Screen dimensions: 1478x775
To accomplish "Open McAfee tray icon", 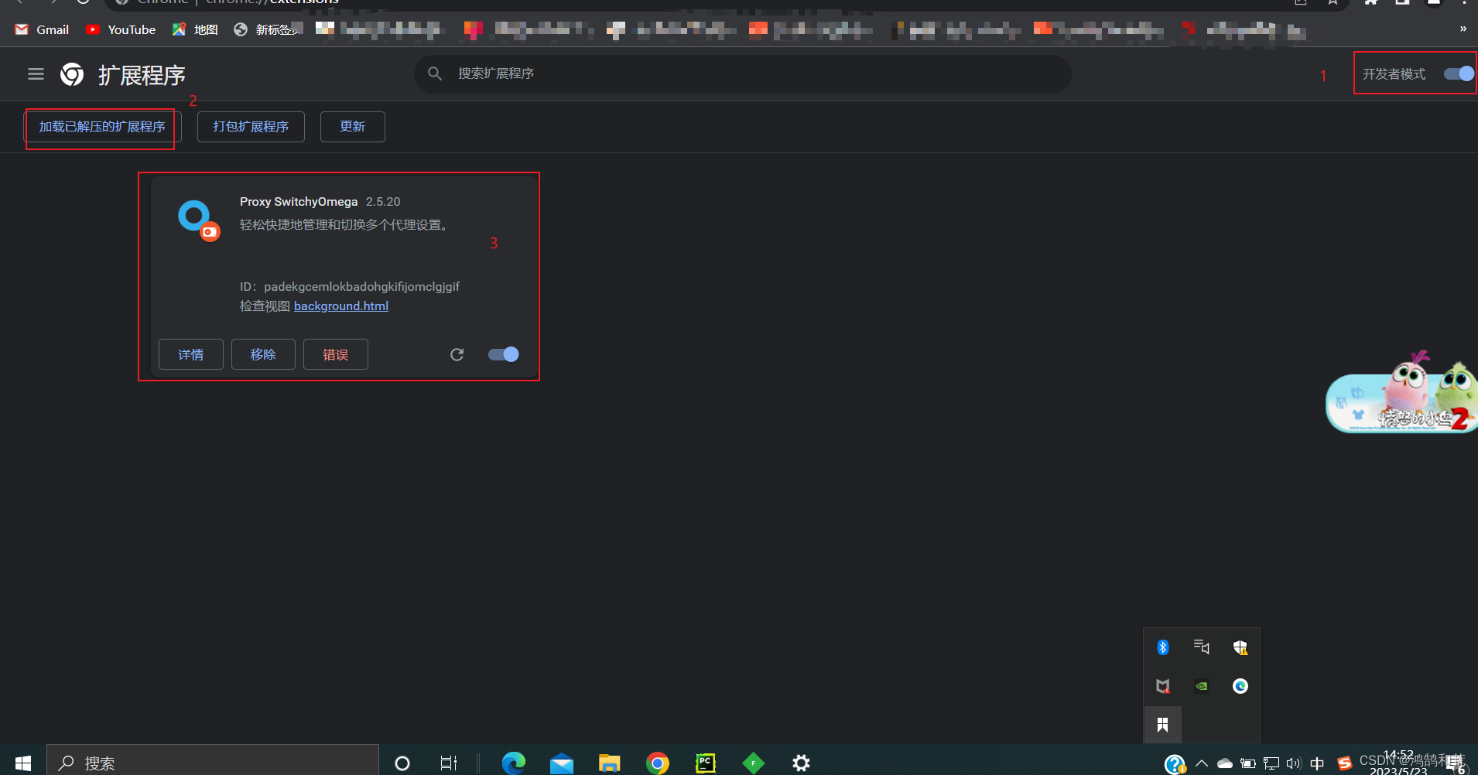I will click(x=1163, y=686).
